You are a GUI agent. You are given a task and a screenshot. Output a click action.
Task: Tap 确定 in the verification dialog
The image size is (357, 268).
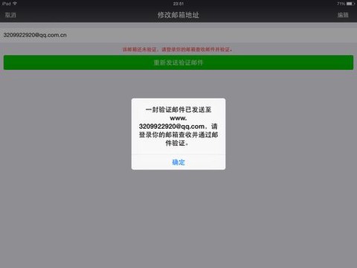(x=178, y=162)
